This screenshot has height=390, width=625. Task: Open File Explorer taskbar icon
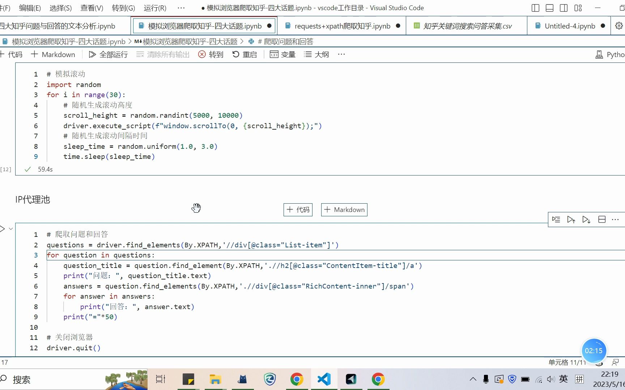215,379
